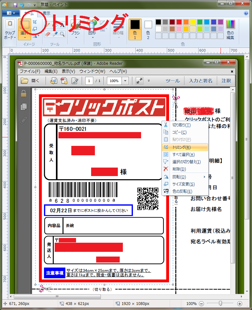Click the Save icon in quick access toolbar
252x310 pixels.
[x=15, y=4]
